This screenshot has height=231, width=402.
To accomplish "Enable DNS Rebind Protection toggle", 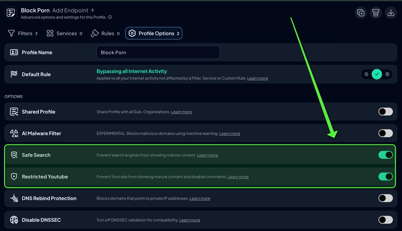I will [x=385, y=198].
